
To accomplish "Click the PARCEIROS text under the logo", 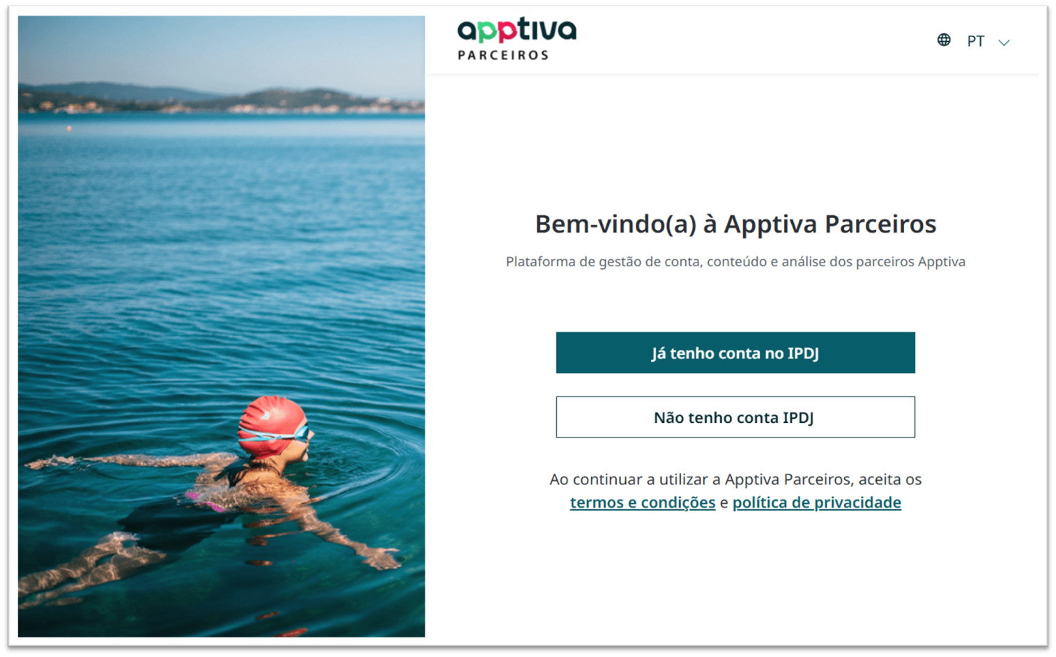I will (503, 55).
